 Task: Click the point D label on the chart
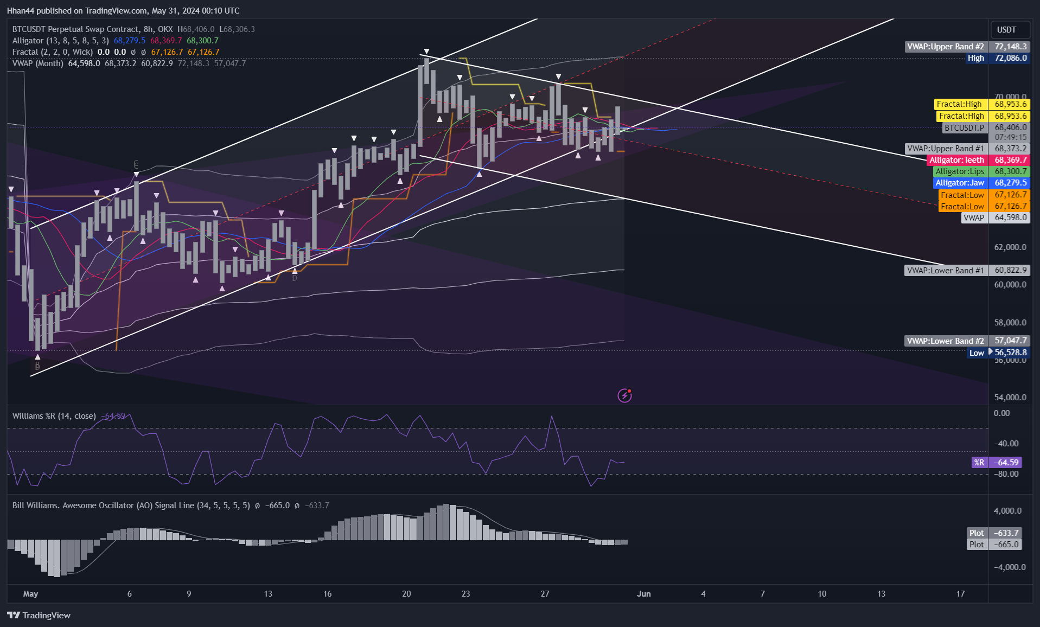coord(295,278)
